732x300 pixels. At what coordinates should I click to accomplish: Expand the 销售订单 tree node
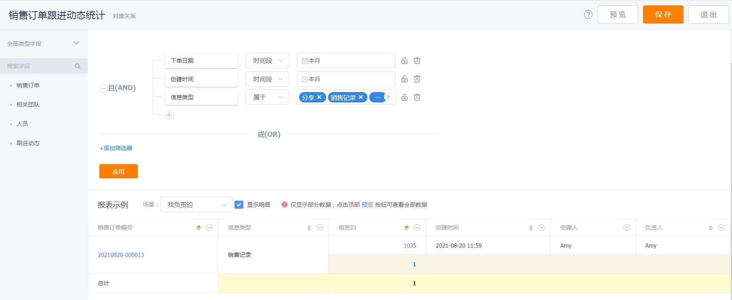[x=11, y=85]
